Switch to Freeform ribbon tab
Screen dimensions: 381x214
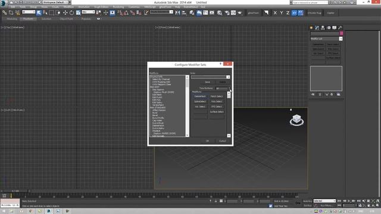click(x=29, y=18)
